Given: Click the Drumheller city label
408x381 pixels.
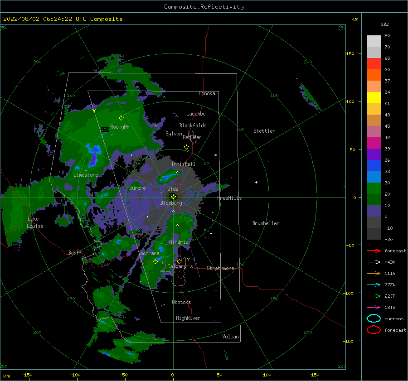Looking at the screenshot, I should (x=265, y=223).
